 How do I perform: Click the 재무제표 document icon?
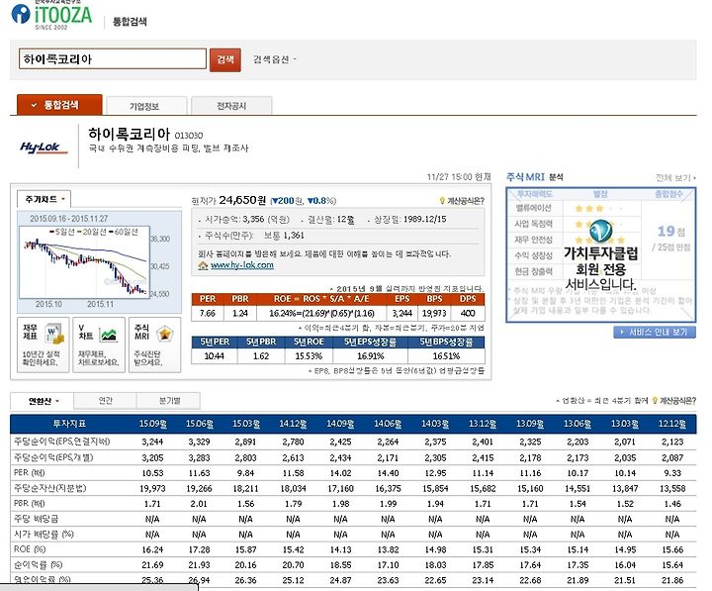(x=55, y=334)
